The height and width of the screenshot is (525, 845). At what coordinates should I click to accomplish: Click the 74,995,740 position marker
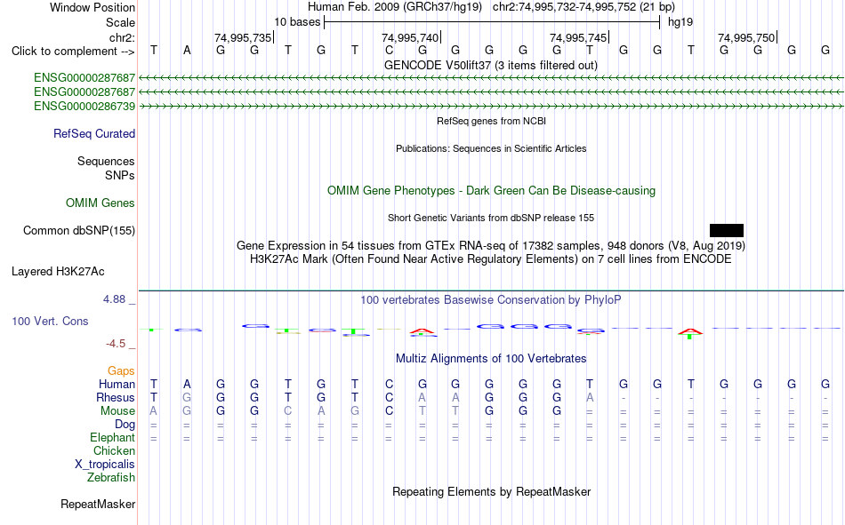(411, 37)
